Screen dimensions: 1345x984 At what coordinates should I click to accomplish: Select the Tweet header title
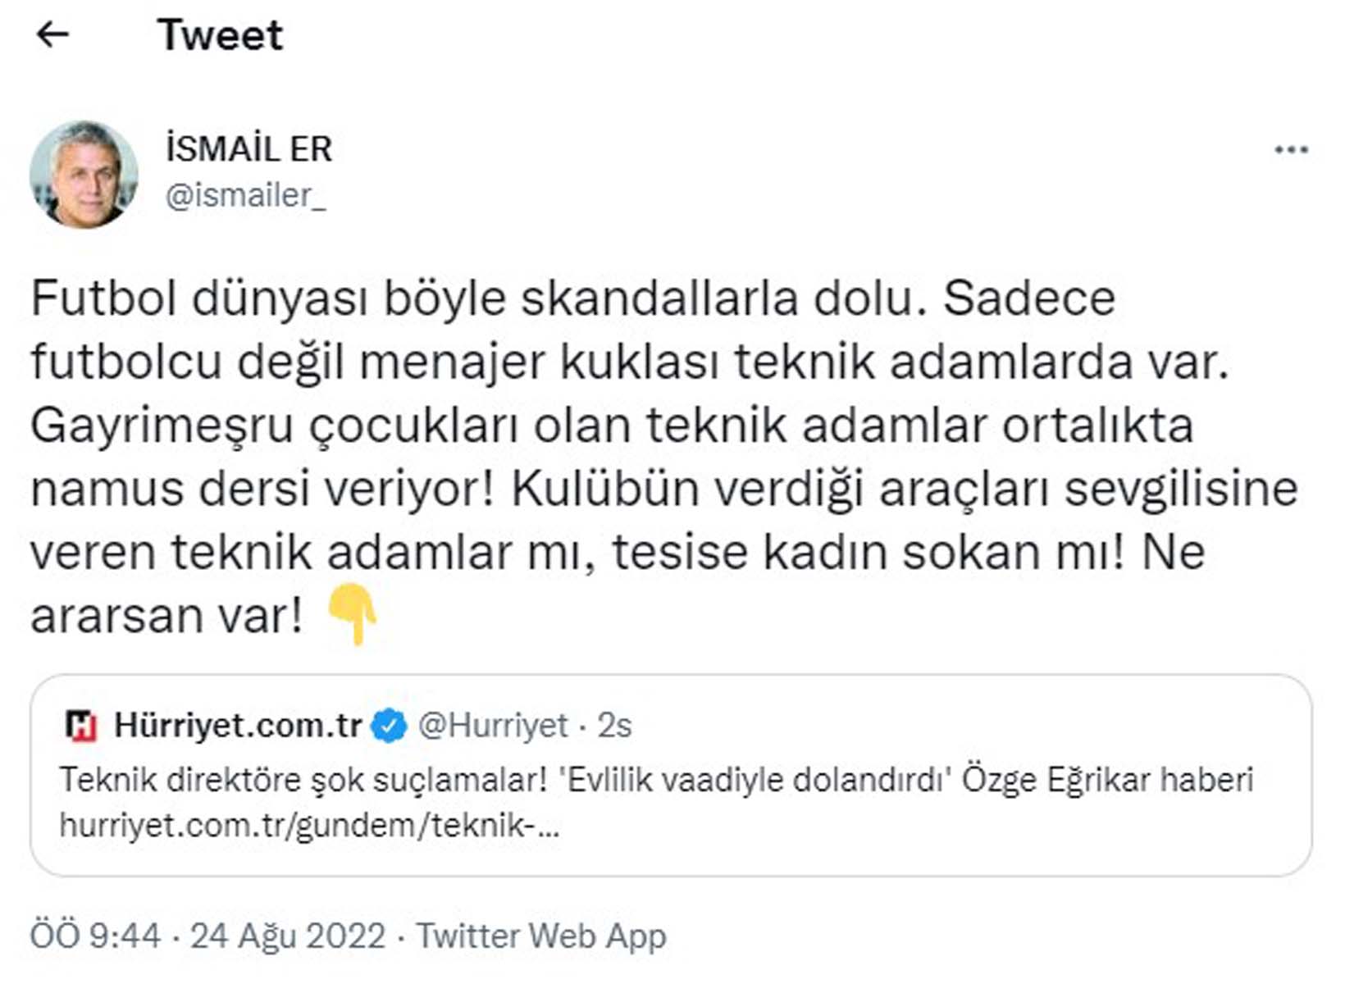pyautogui.click(x=221, y=34)
